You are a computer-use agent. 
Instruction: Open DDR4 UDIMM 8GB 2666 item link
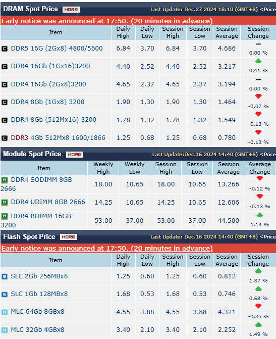(48, 202)
